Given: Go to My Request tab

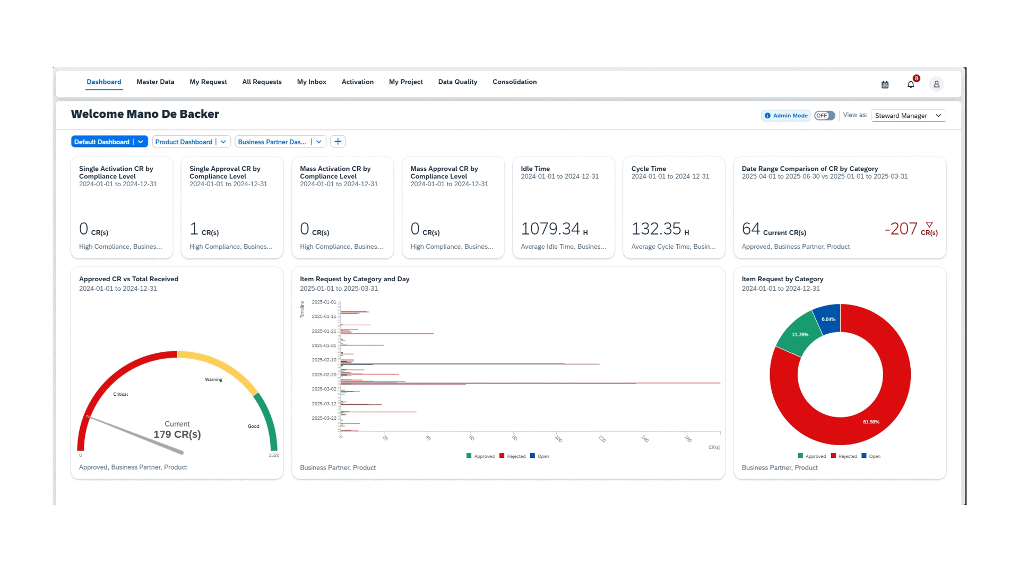Looking at the screenshot, I should pyautogui.click(x=208, y=82).
